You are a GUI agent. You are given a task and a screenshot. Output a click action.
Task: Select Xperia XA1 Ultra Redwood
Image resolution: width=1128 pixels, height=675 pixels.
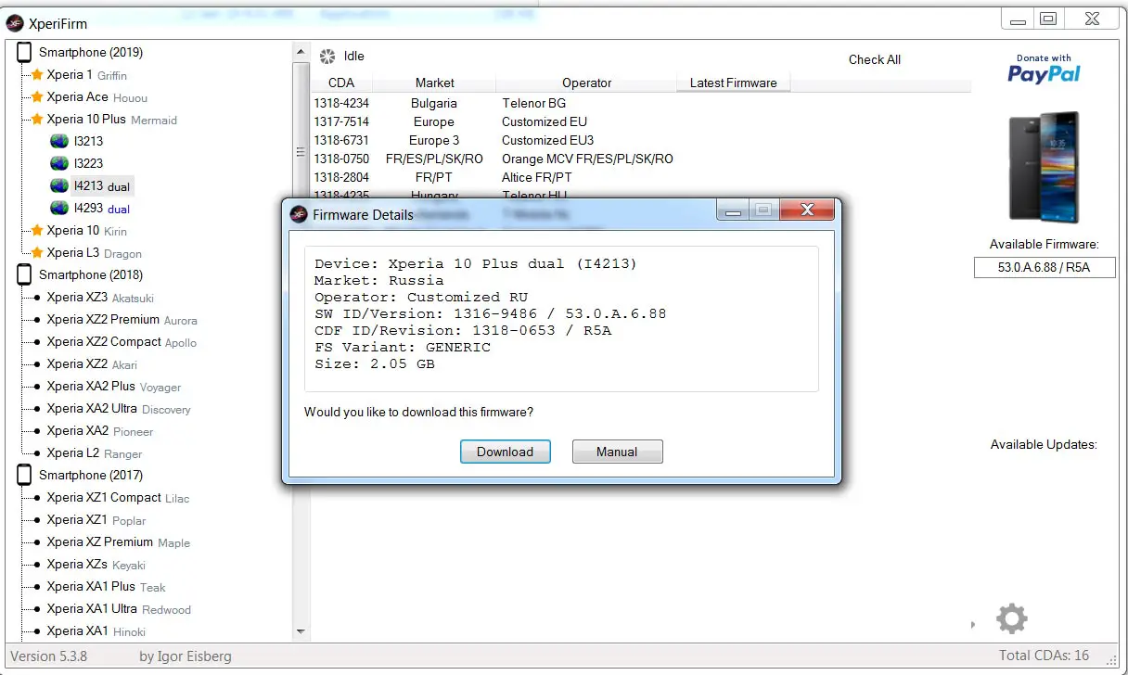[x=119, y=609]
